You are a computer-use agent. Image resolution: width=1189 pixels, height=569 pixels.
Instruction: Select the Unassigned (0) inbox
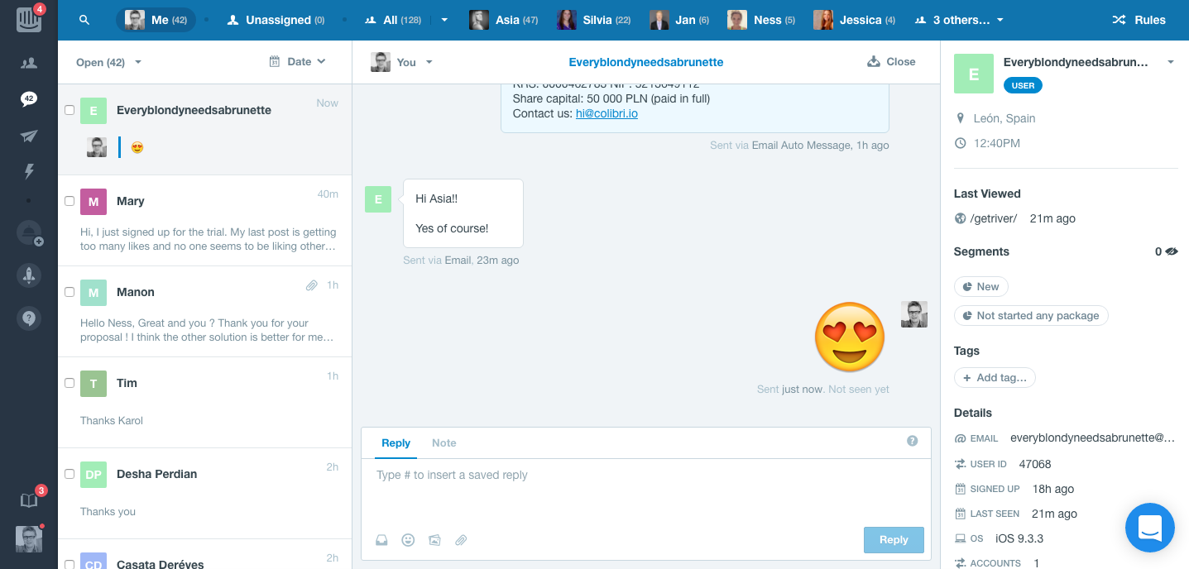276,20
